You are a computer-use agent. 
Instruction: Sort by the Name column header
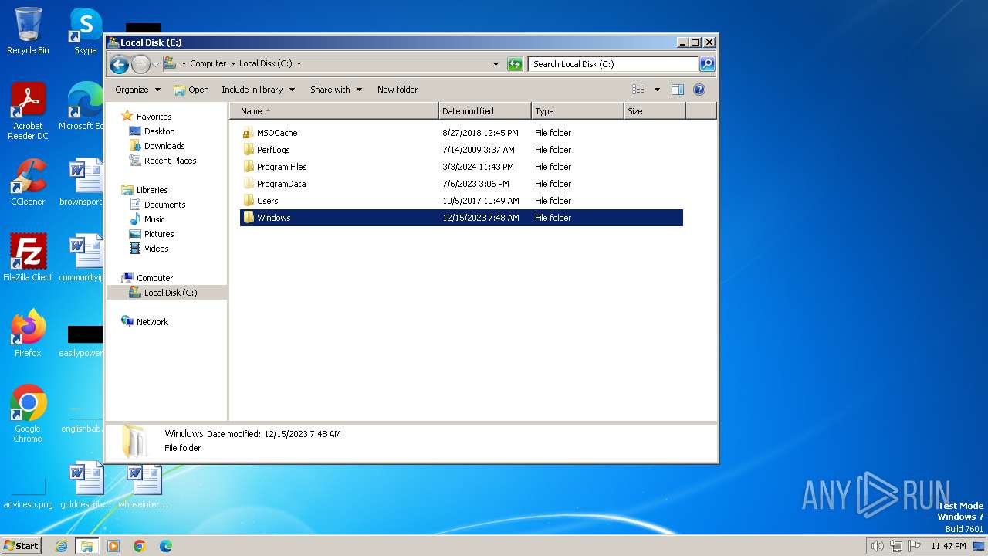point(334,111)
